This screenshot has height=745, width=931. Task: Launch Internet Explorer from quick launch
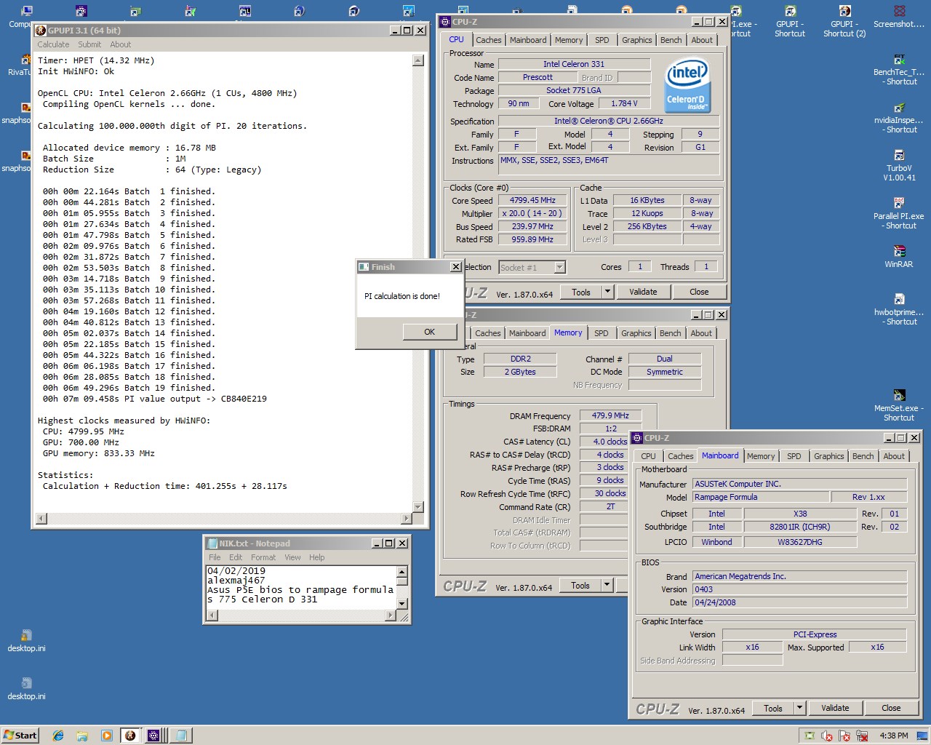click(57, 736)
